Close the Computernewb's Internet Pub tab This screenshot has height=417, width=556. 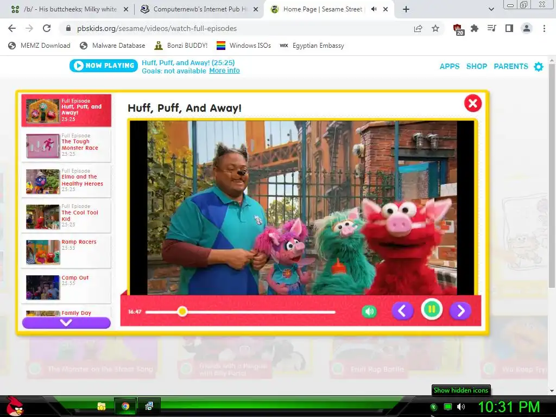255,10
